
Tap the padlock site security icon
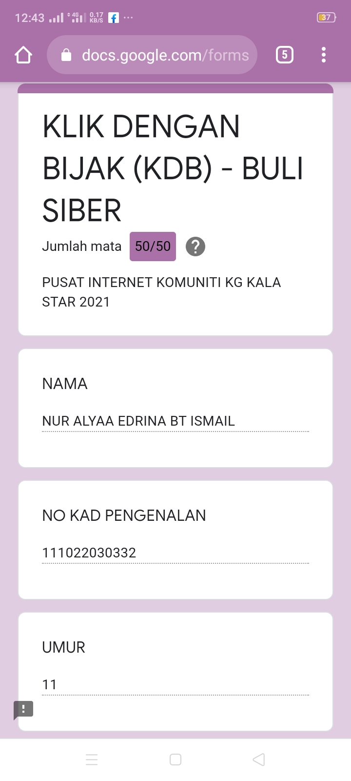point(67,56)
